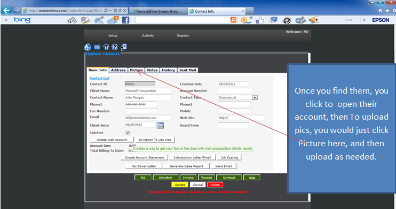The image size is (396, 209).
Task: Click the red Delete button
Action: pos(215,185)
